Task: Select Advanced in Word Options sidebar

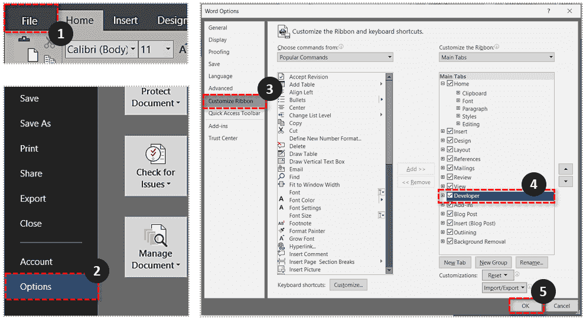Action: 220,89
